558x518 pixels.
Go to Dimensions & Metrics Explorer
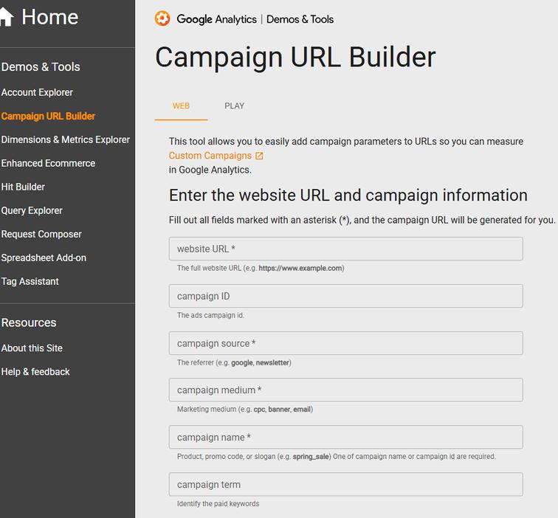click(x=65, y=139)
